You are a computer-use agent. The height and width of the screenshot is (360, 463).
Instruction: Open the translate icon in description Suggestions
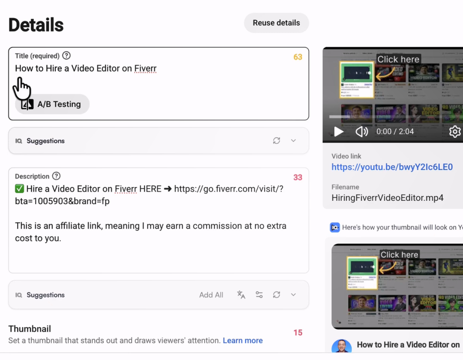[x=241, y=295]
